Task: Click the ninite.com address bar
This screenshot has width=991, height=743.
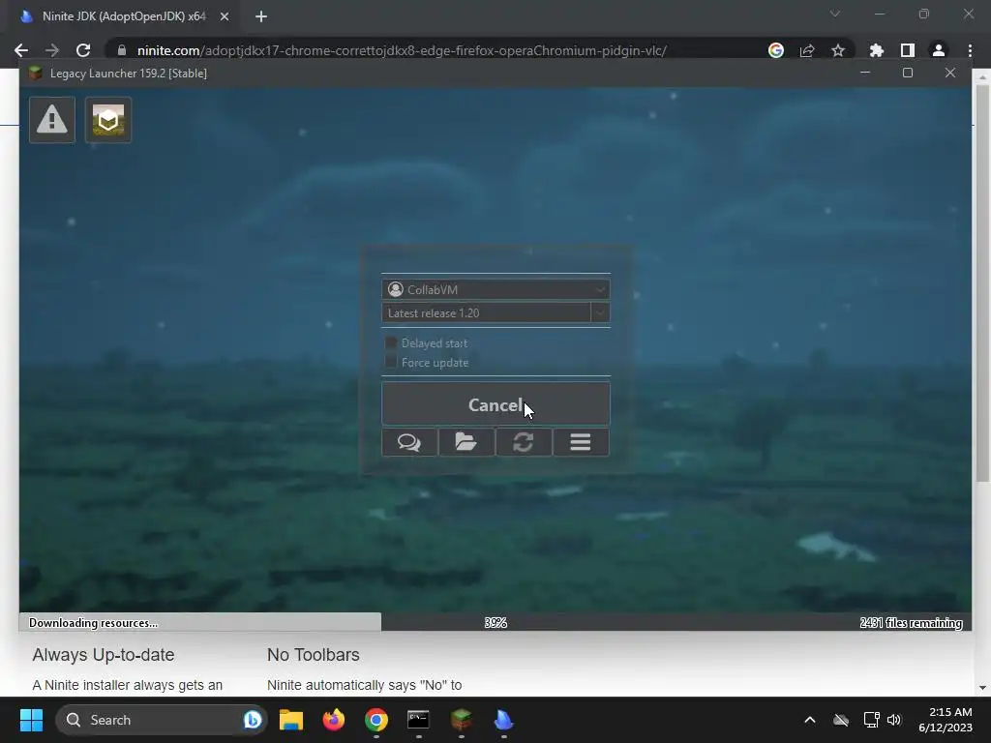Action: tap(436, 50)
